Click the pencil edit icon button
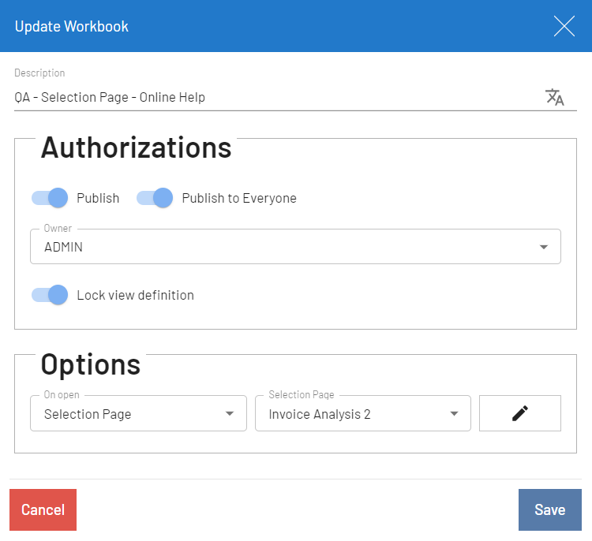Image resolution: width=592 pixels, height=541 pixels. (x=519, y=413)
